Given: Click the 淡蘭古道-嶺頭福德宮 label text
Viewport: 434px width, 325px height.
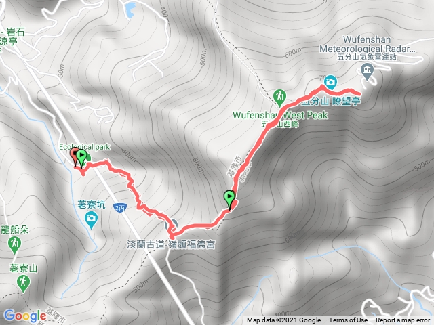Looking at the screenshot, I should pos(171,244).
